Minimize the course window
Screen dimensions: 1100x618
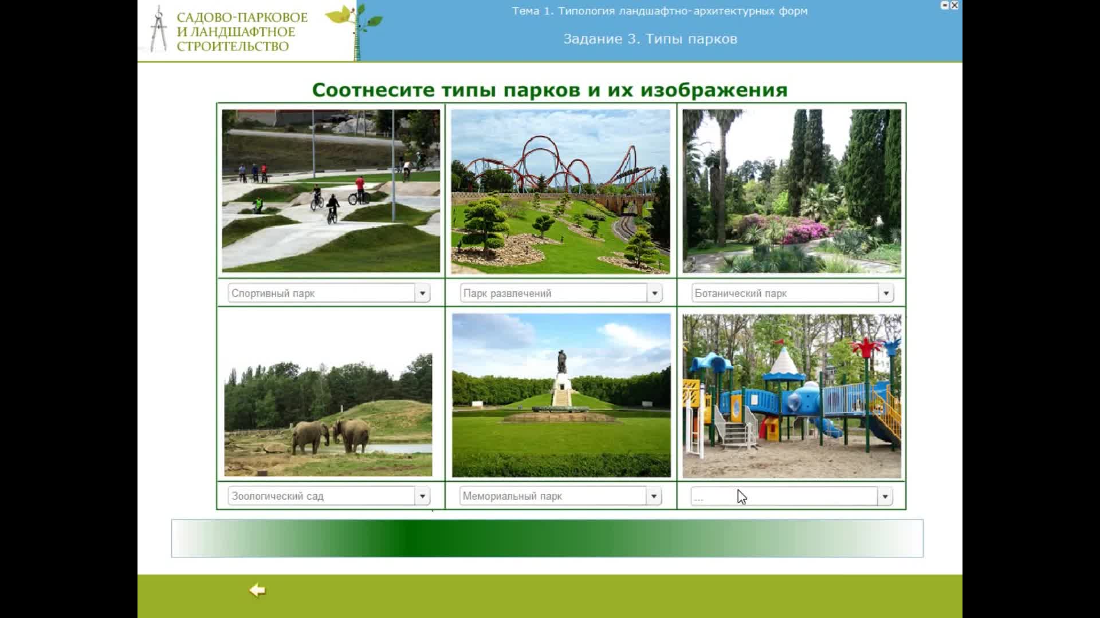(945, 5)
